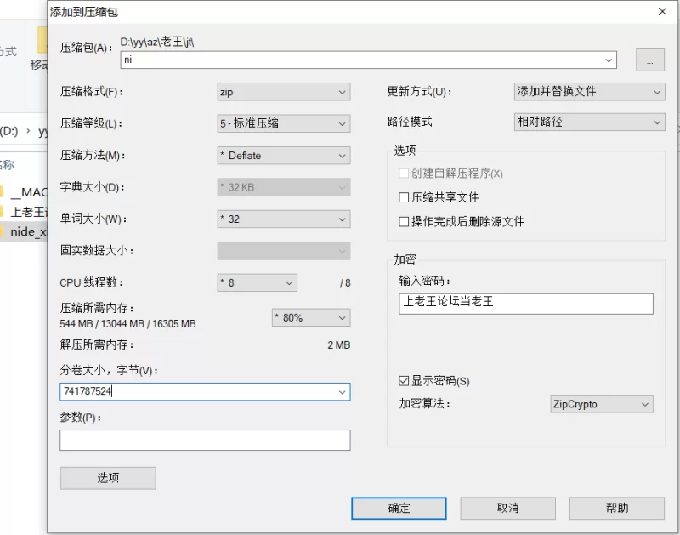680x535 pixels.
Task: Open the update mode '添加并替换文件' dropdown
Action: pyautogui.click(x=589, y=92)
